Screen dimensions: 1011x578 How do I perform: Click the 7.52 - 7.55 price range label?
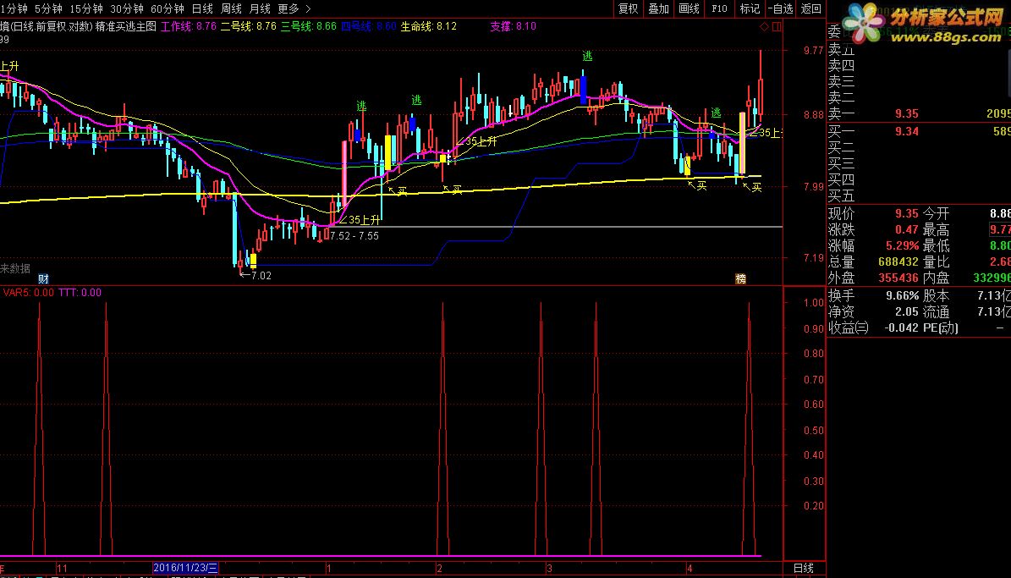click(354, 236)
